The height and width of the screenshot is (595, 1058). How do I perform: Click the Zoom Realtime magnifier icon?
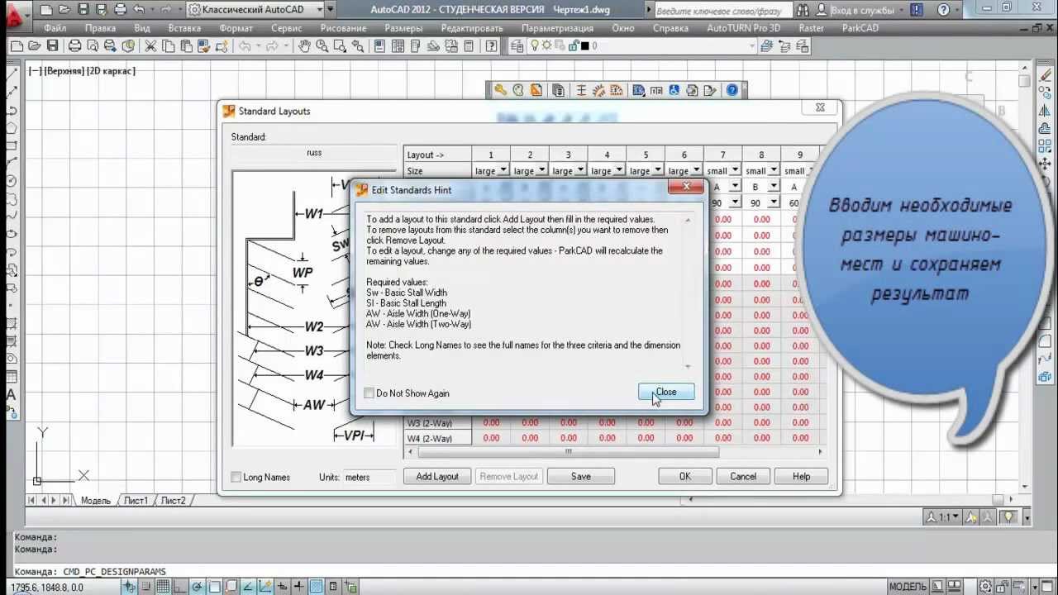click(322, 46)
